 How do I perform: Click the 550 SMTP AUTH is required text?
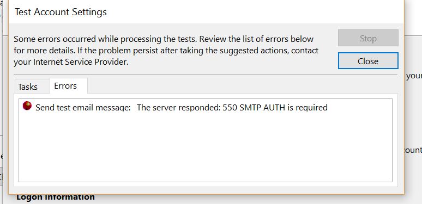275,107
